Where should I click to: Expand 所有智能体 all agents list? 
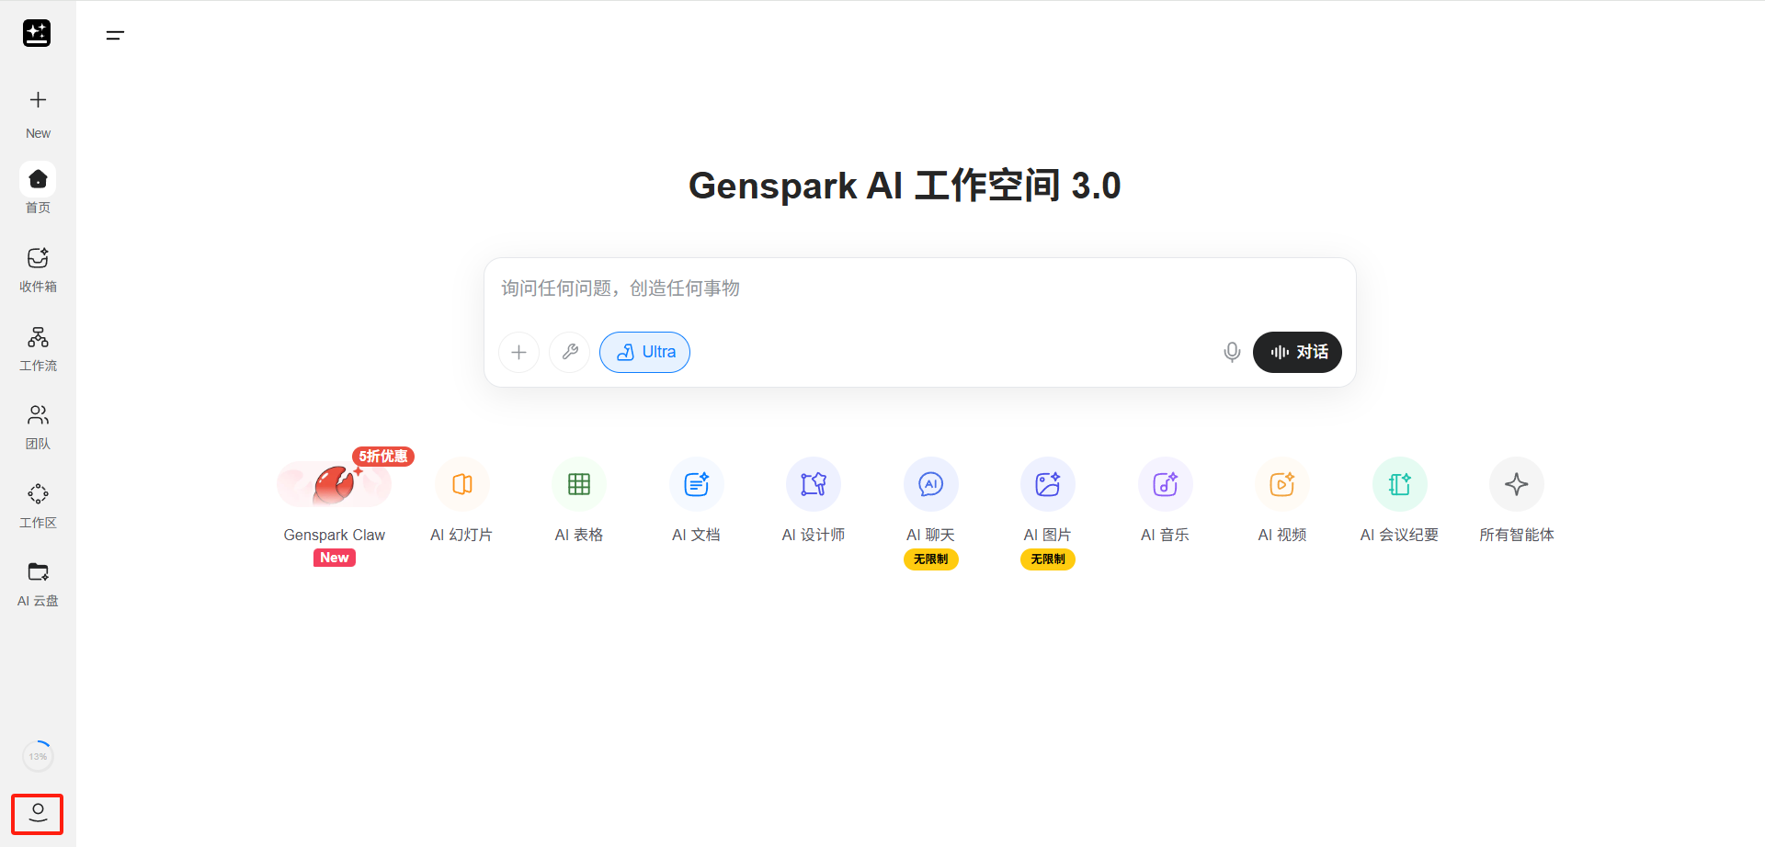click(x=1516, y=496)
